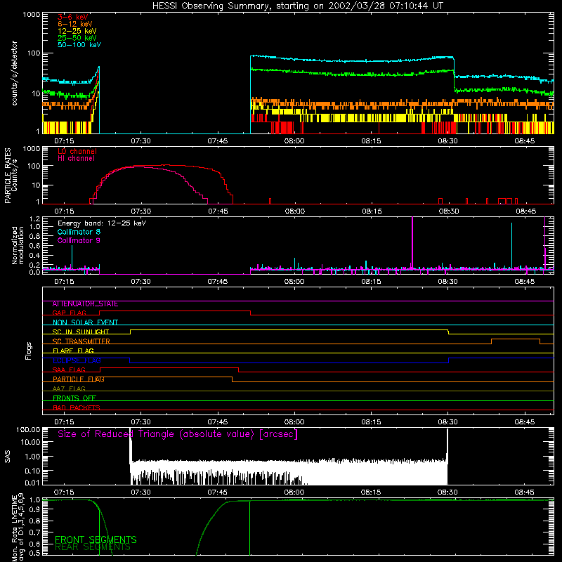Viewport: 562px width, 562px height.
Task: Click the Normalized modulation axis label
Action: tap(18, 245)
